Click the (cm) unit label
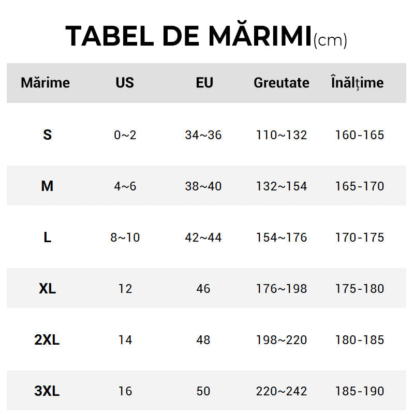The image size is (414, 414). point(330,40)
